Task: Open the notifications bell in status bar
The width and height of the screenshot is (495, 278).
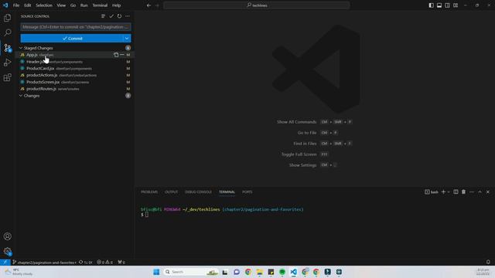Action: pyautogui.click(x=488, y=263)
